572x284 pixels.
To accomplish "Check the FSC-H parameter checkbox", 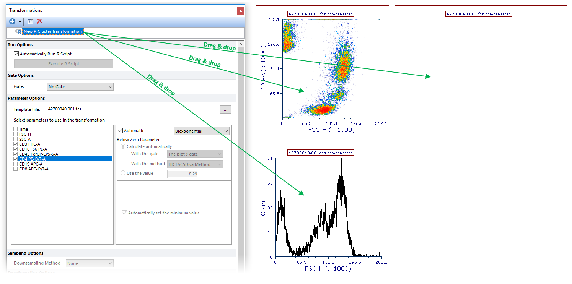I will coord(16,134).
